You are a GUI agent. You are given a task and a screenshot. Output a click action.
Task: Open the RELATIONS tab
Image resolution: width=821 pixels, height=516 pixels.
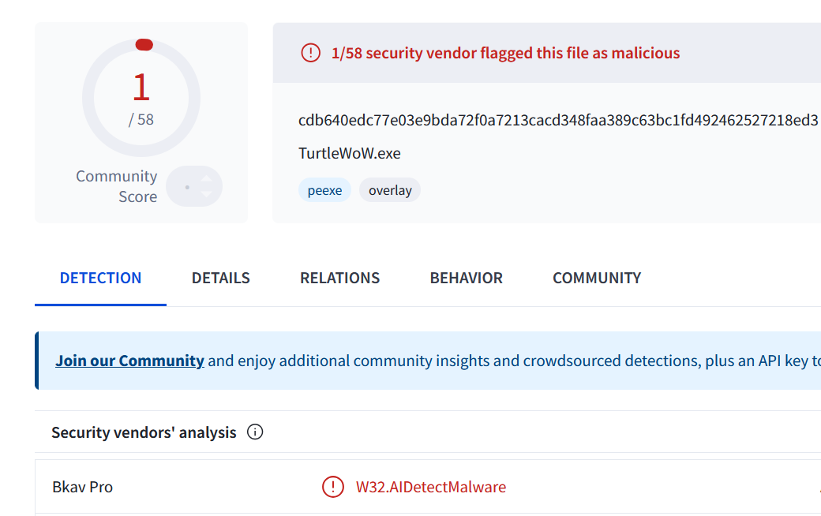(x=339, y=278)
